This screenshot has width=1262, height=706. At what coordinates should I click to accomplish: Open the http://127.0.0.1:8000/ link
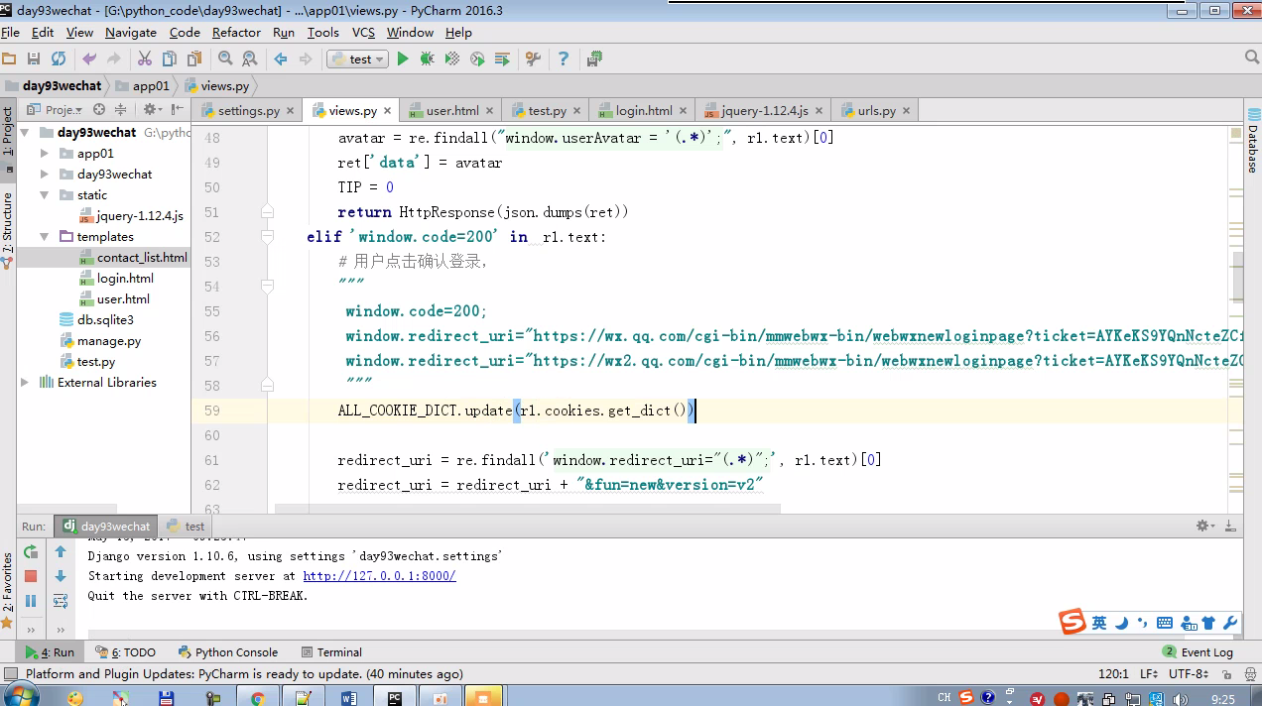[x=379, y=576]
